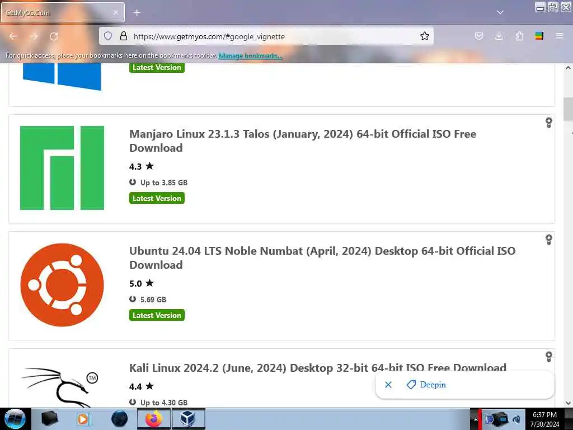The image size is (573, 430).
Task: Click the badge icon on Ubuntu card corner
Action: [x=548, y=240]
